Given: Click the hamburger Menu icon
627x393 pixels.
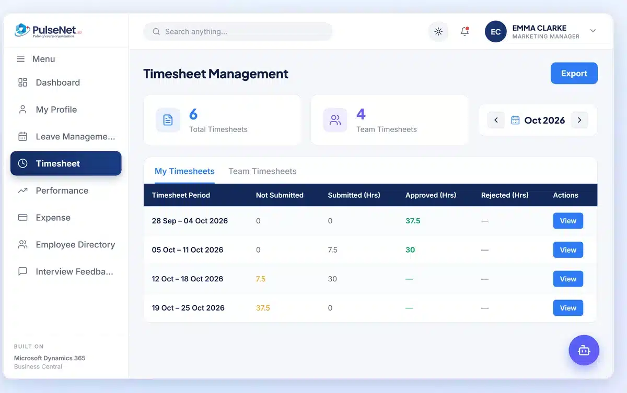Looking at the screenshot, I should (21, 59).
